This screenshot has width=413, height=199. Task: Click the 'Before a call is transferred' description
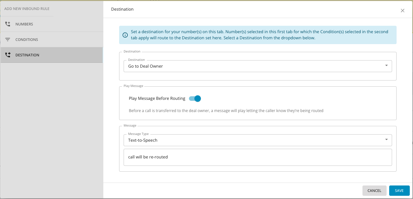coord(226,111)
